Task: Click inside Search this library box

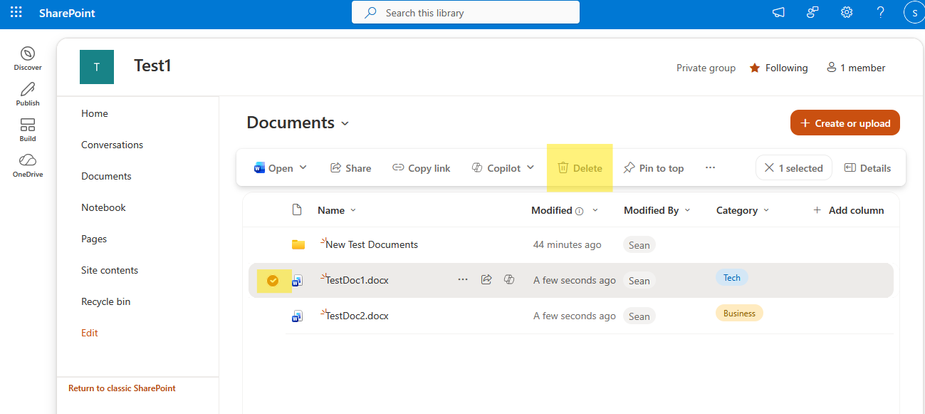Action: pos(466,12)
